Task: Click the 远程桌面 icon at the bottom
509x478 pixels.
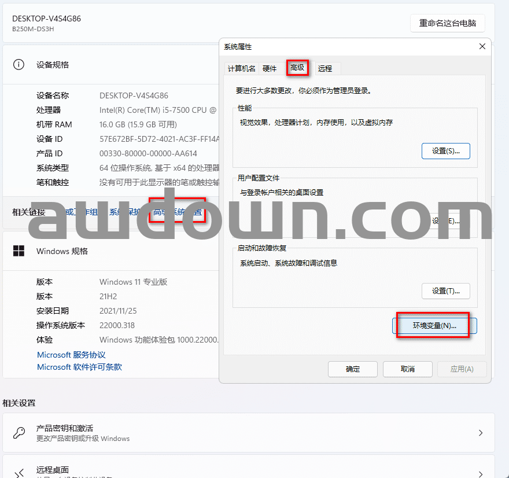Action: 19,472
